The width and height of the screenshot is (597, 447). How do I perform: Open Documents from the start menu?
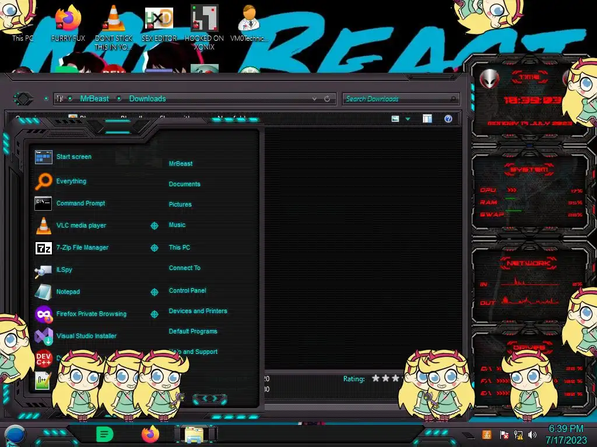tap(184, 184)
